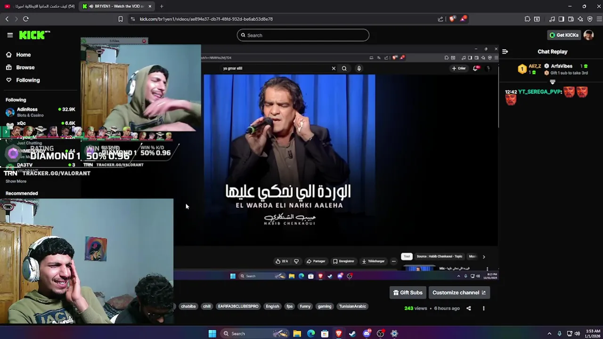This screenshot has height=339, width=603.
Task: Expand Show More followed channels
Action: [x=16, y=181]
